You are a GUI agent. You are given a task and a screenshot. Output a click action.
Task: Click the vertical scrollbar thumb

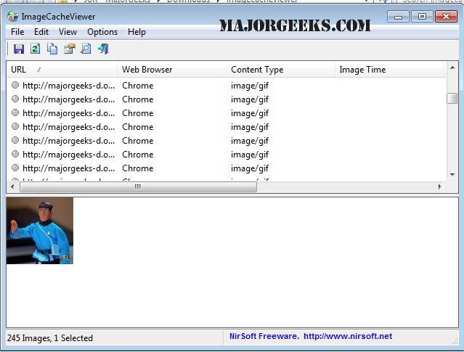tap(452, 99)
